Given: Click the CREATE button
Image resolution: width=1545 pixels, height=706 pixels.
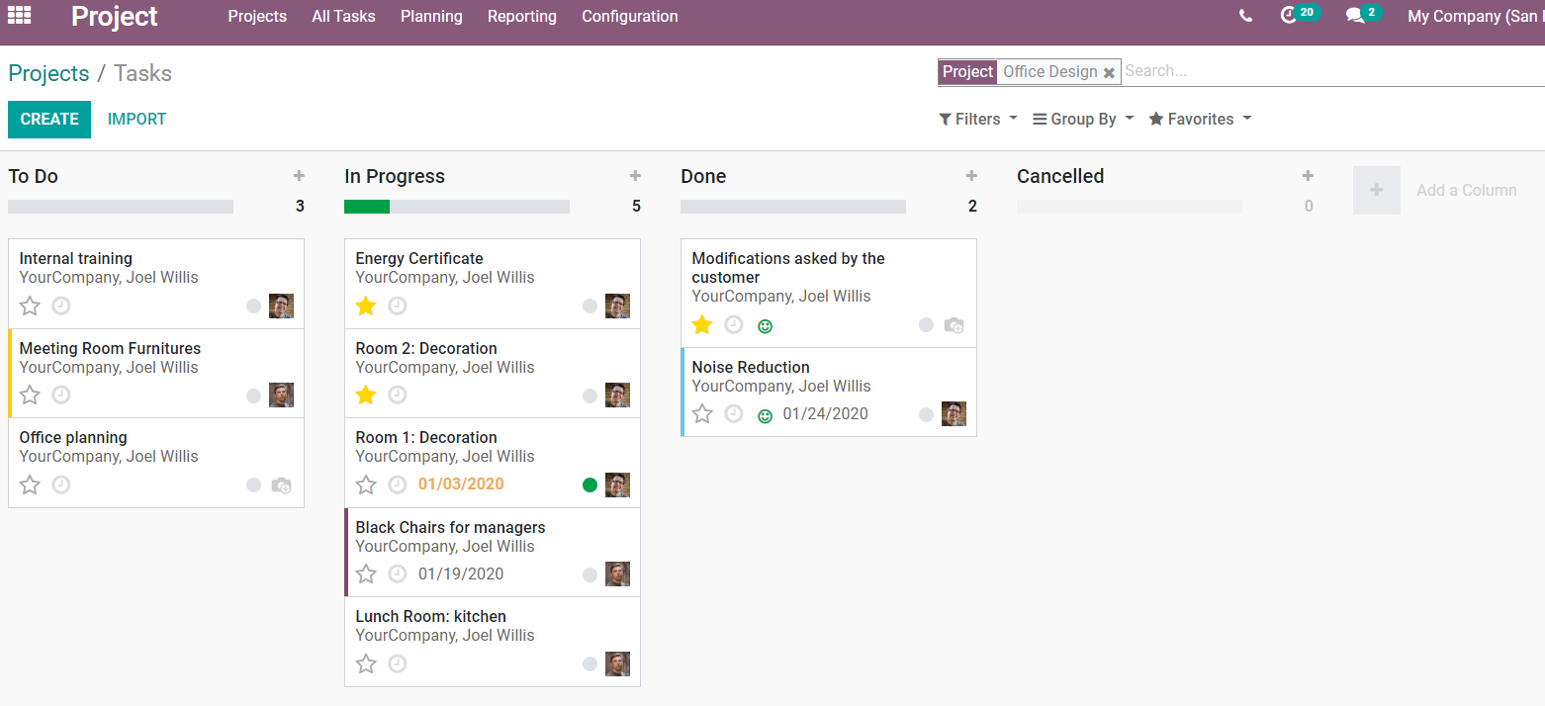Looking at the screenshot, I should [x=49, y=119].
